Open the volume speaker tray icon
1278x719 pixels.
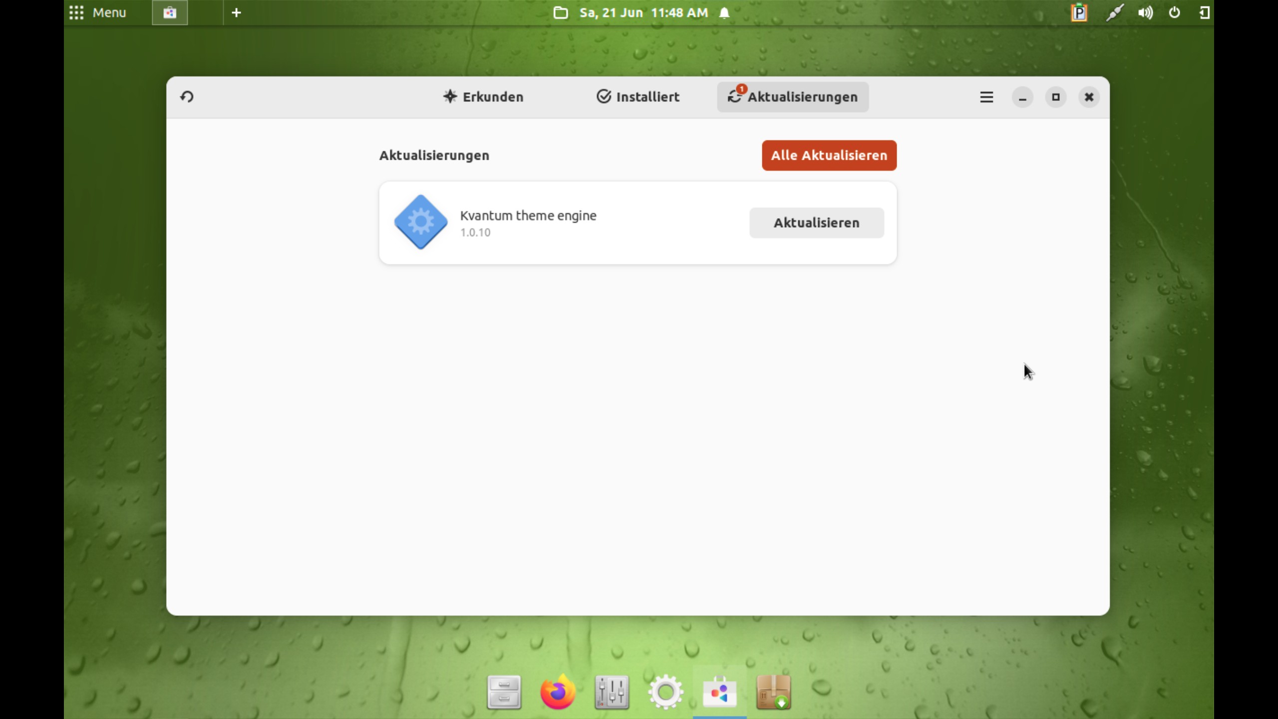[x=1145, y=12]
